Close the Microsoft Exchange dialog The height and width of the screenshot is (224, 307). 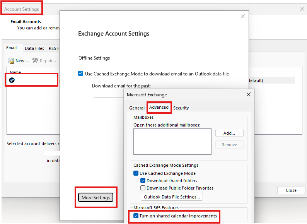coord(249,94)
